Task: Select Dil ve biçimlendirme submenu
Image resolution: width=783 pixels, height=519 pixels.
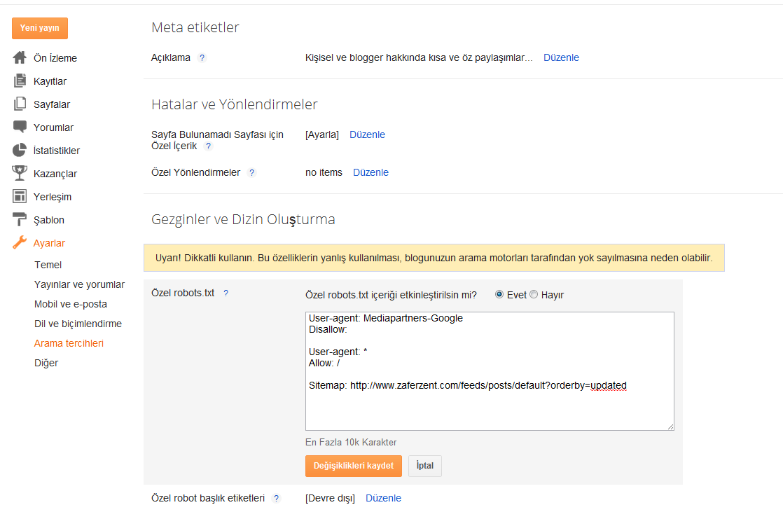Action: (x=78, y=324)
